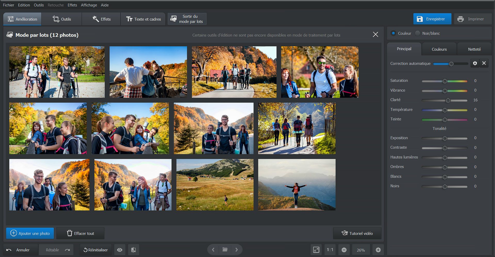Click the before/after compare icon
The height and width of the screenshot is (257, 495).
pyautogui.click(x=133, y=250)
